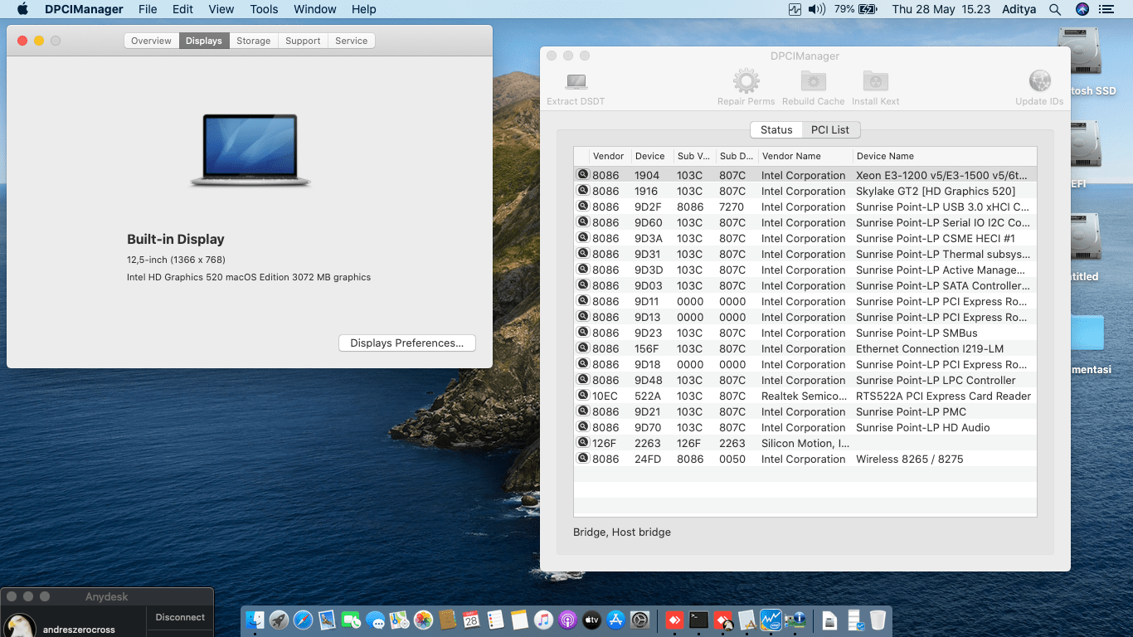Click Displays Preferences... button
The image size is (1133, 637).
click(407, 343)
